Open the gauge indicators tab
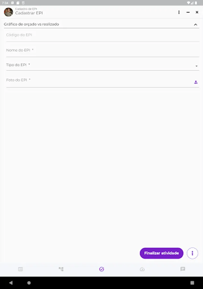 click(x=142, y=269)
